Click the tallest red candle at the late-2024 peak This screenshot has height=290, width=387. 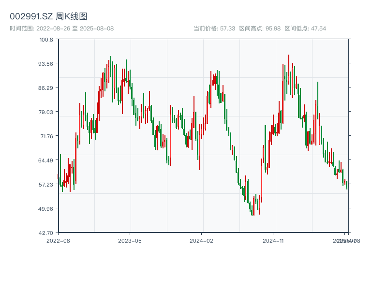point(289,70)
